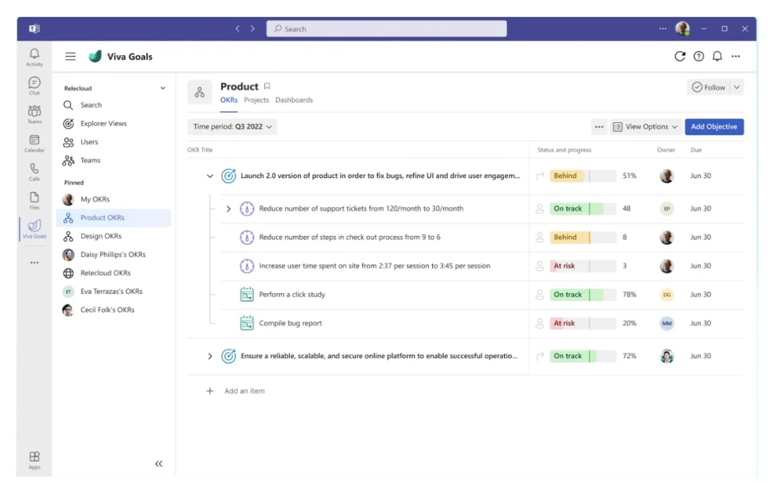Open the View Options dropdown
Image resolution: width=770 pixels, height=483 pixels.
[645, 127]
